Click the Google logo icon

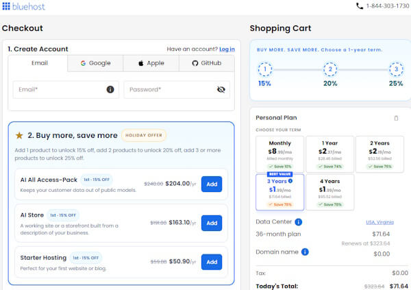pos(83,63)
